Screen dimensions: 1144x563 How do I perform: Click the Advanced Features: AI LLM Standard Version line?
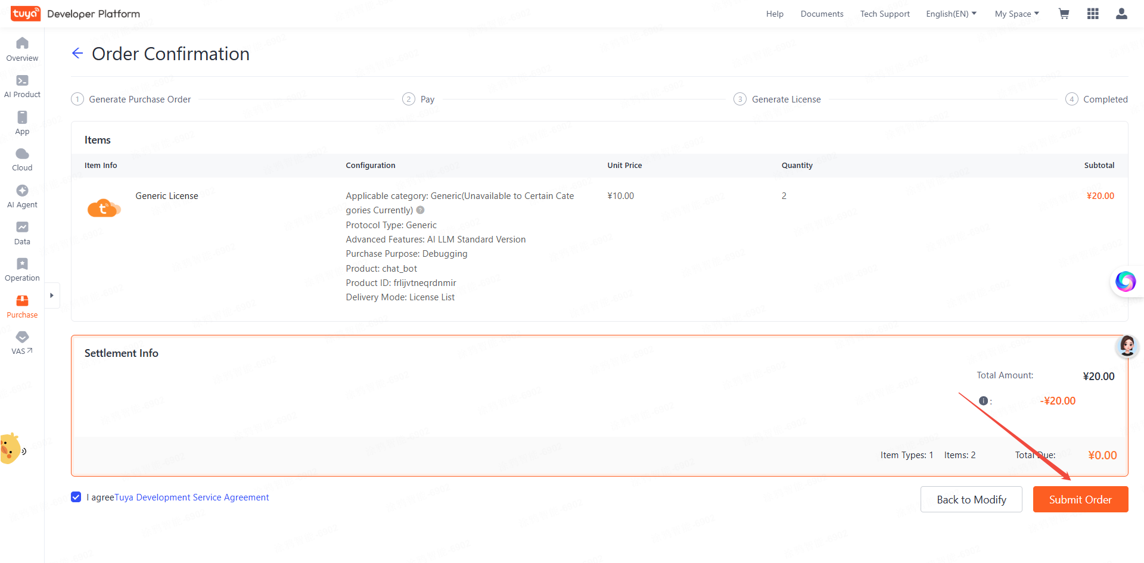click(436, 239)
